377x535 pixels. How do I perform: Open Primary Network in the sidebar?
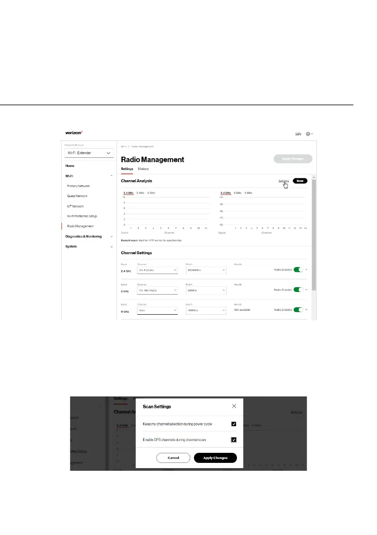pyautogui.click(x=79, y=186)
